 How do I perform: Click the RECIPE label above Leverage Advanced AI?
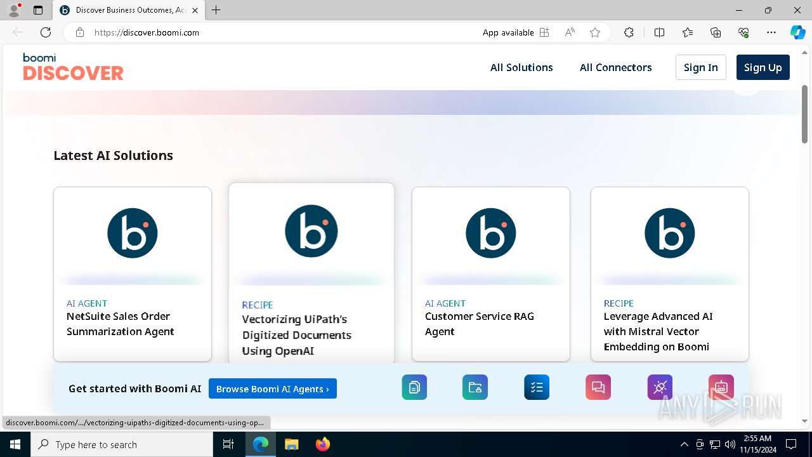619,303
